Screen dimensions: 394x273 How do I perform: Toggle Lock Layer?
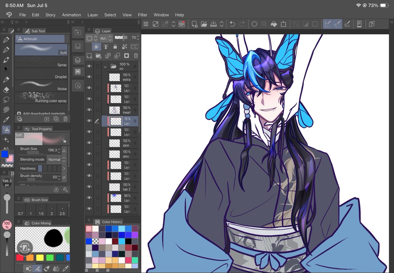(x=115, y=47)
